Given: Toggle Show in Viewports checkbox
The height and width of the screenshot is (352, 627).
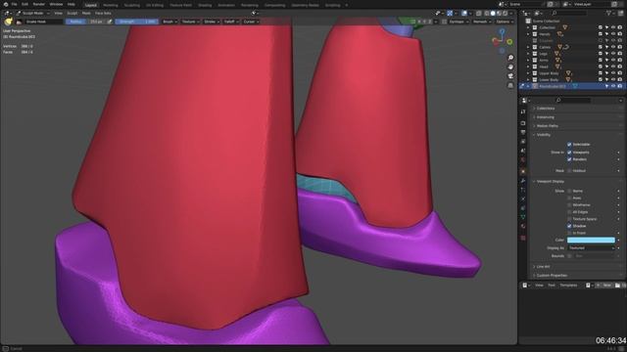Looking at the screenshot, I should [x=569, y=153].
